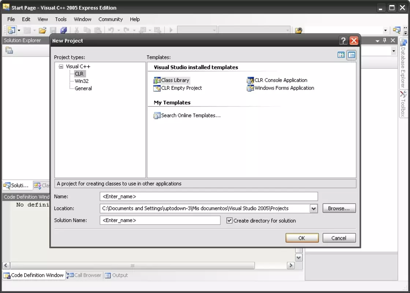
Task: Click the vertical scrollbar down arrow
Action: (299, 258)
